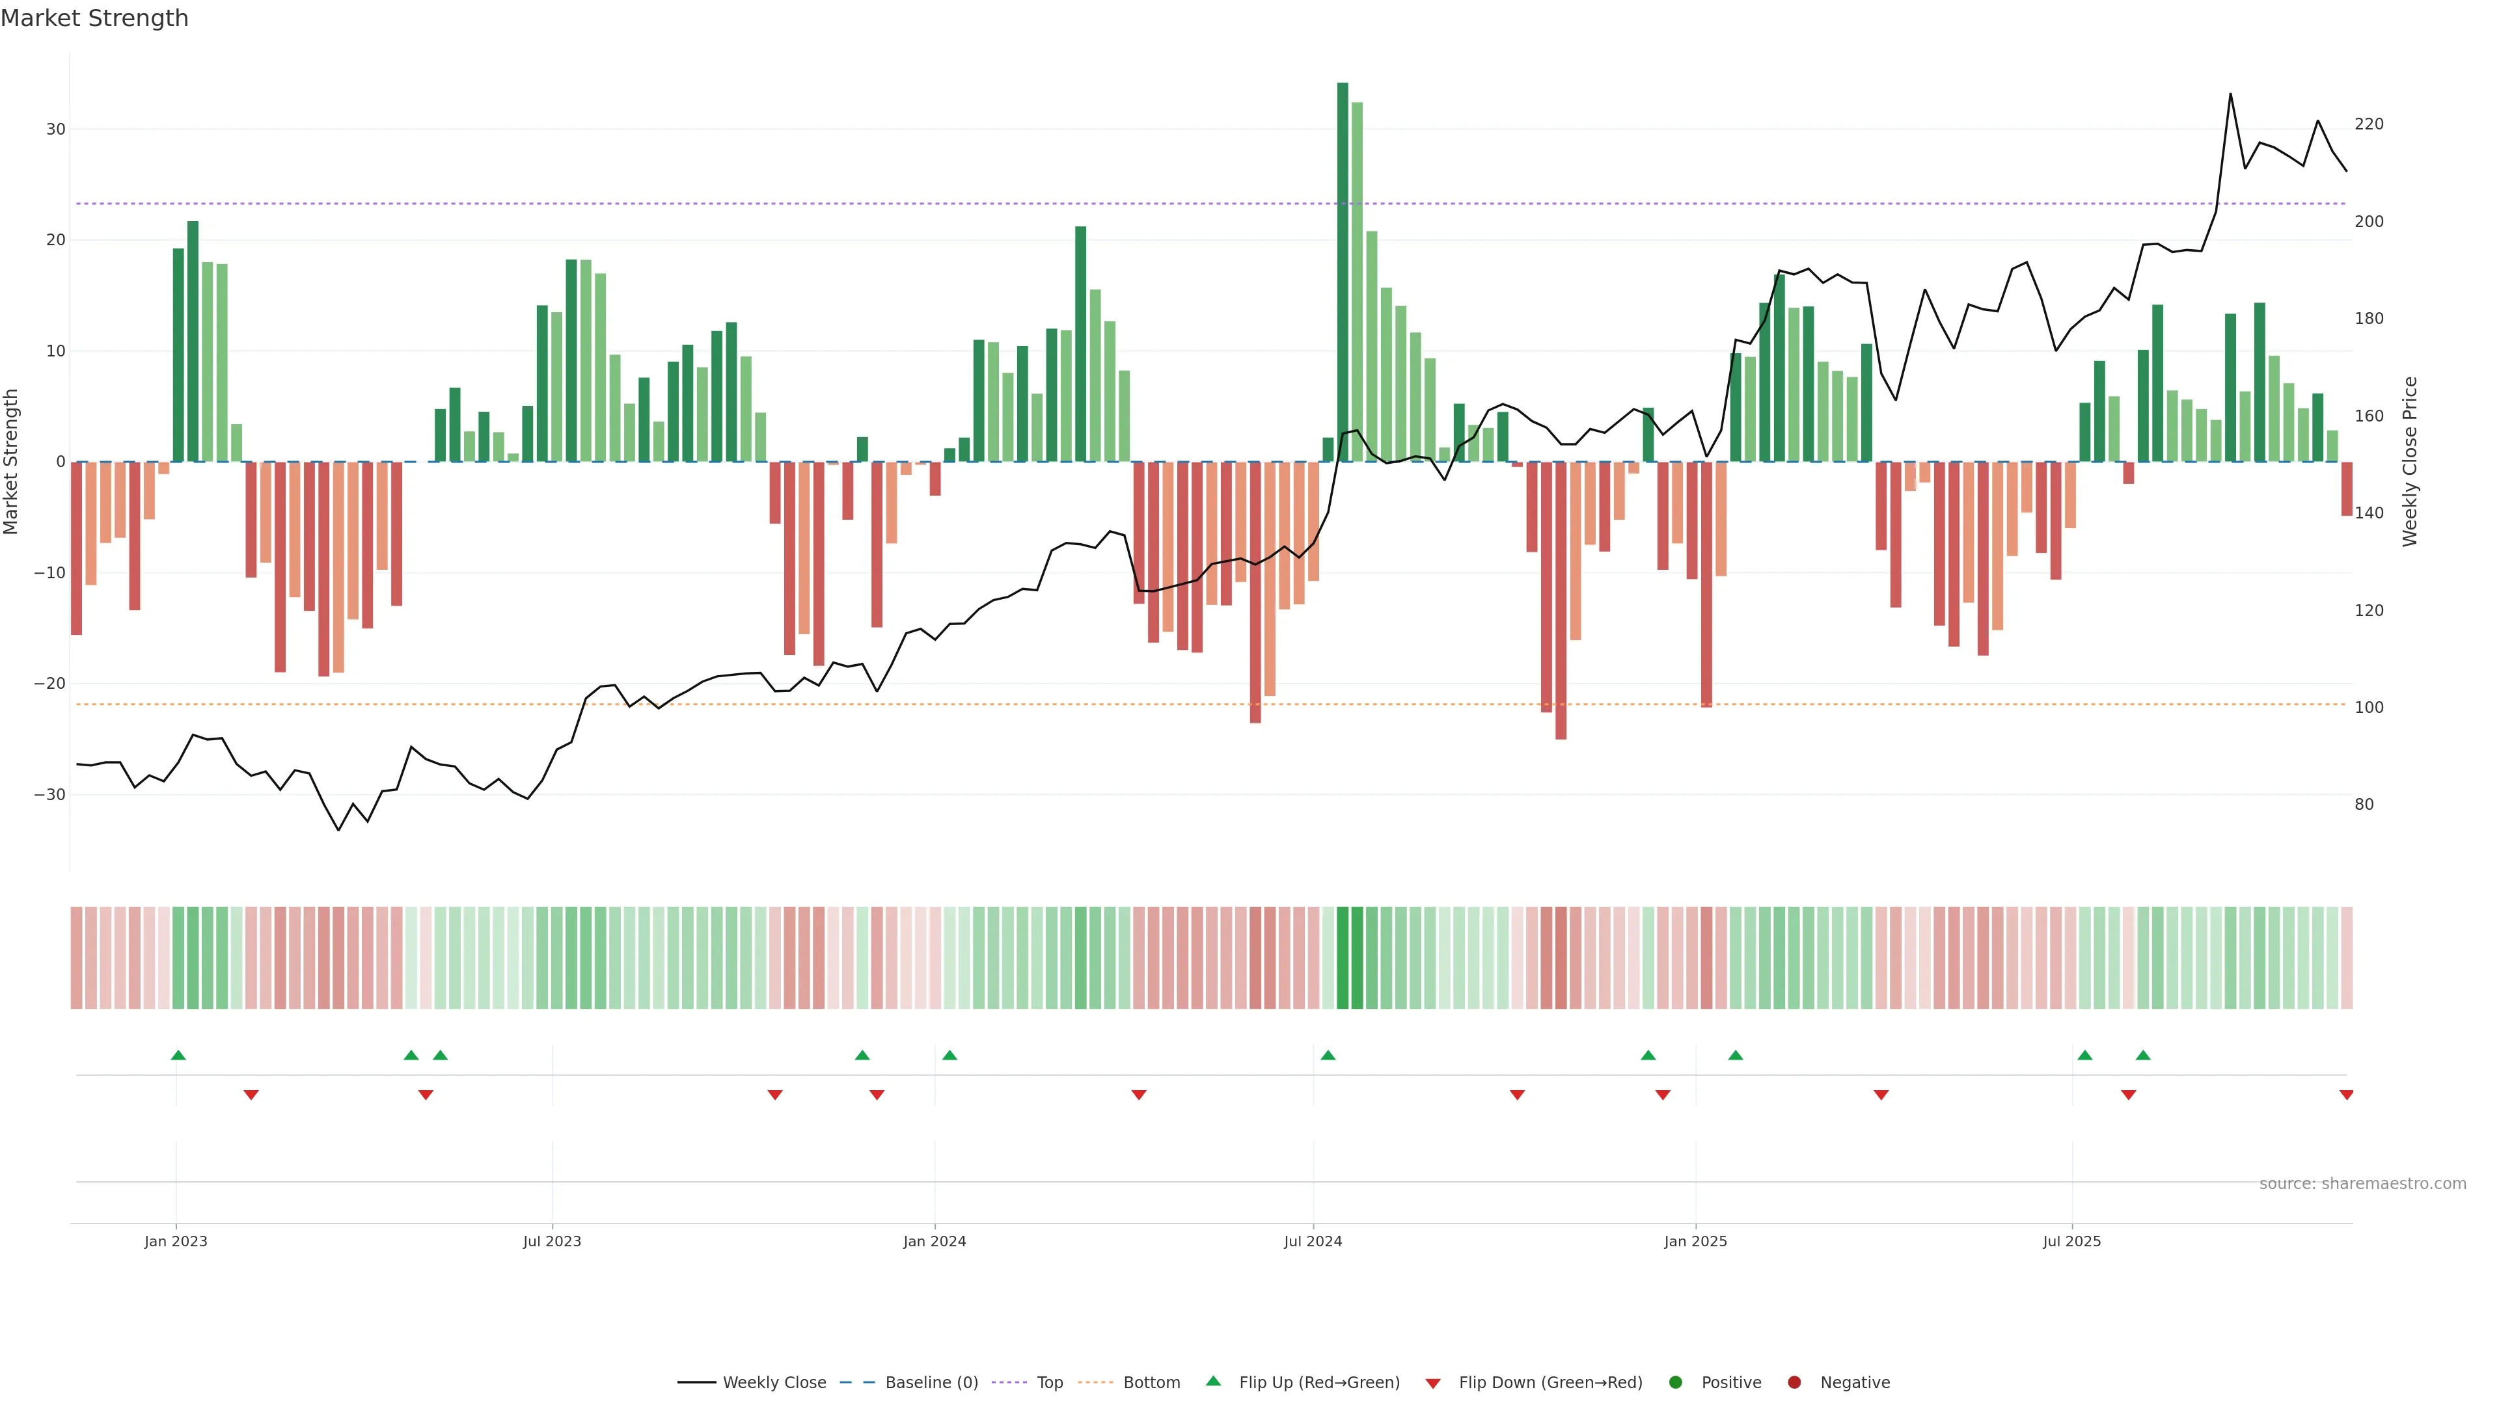Viewport: 2499px width, 1405px height.
Task: Click the tallest dark green bar
Action: click(1343, 271)
